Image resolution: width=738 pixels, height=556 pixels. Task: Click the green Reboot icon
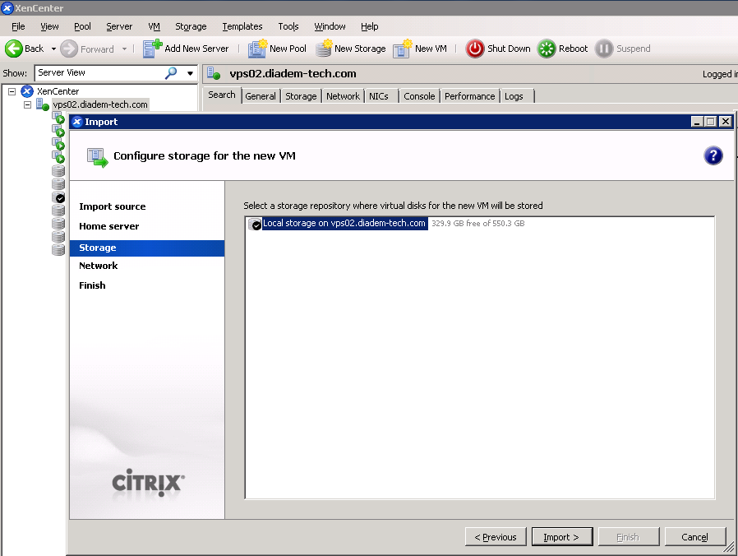(x=547, y=49)
